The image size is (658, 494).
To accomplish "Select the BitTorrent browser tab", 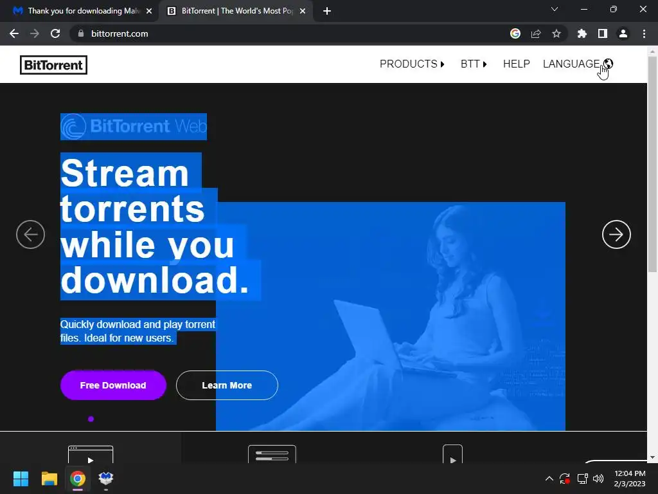I will pyautogui.click(x=236, y=11).
